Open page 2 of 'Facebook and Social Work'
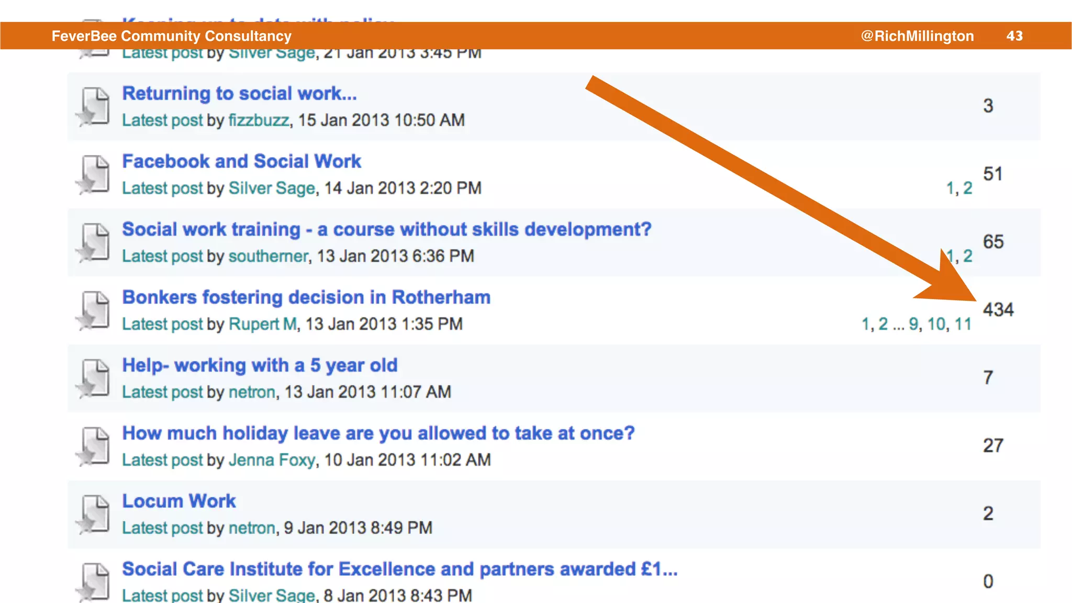Image resolution: width=1072 pixels, height=603 pixels. pos(968,188)
